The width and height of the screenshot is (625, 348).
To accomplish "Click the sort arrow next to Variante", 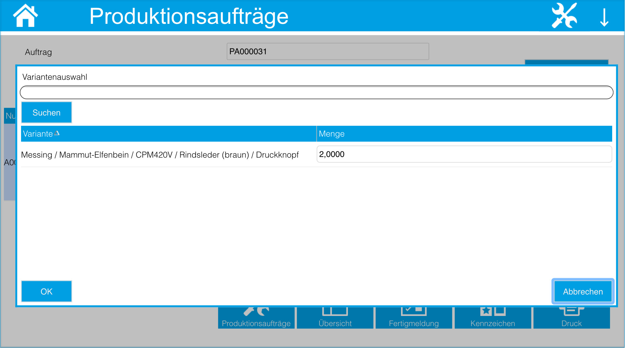I will pyautogui.click(x=57, y=133).
